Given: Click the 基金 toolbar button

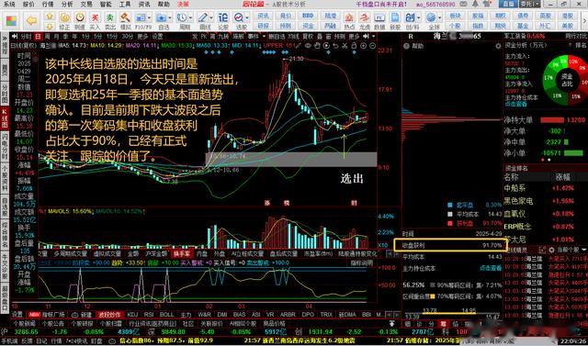Looking at the screenshot, I should point(523,26).
